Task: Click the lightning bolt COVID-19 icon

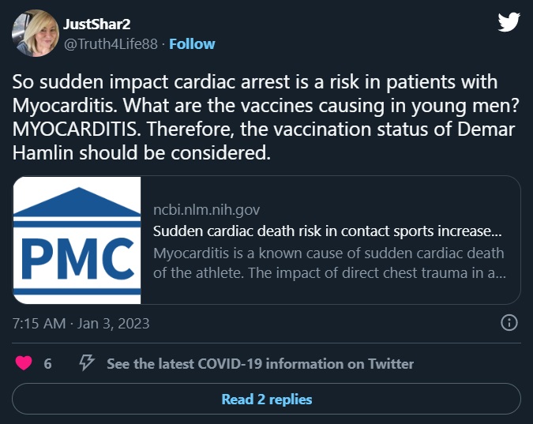Action: coord(88,364)
